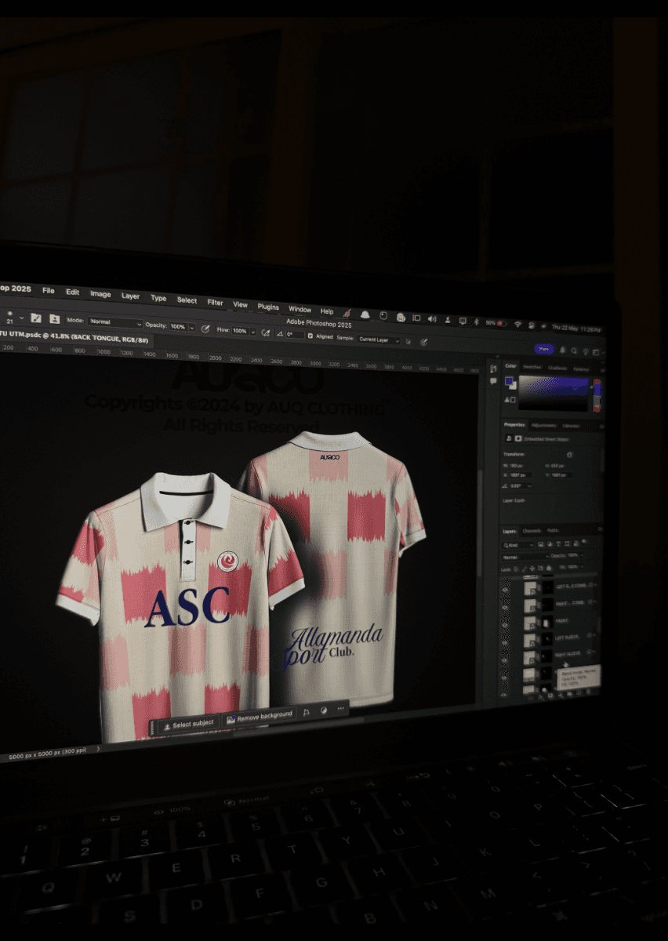Open the Plugins menu
The height and width of the screenshot is (941, 668).
coord(268,307)
